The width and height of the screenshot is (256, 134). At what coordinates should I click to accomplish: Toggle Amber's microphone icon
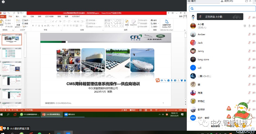[249, 34]
